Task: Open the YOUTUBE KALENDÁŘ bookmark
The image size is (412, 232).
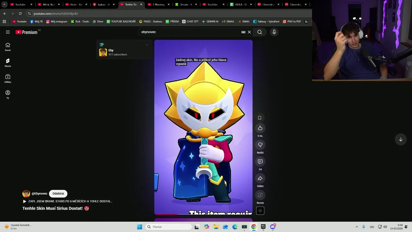Action: click(x=121, y=22)
